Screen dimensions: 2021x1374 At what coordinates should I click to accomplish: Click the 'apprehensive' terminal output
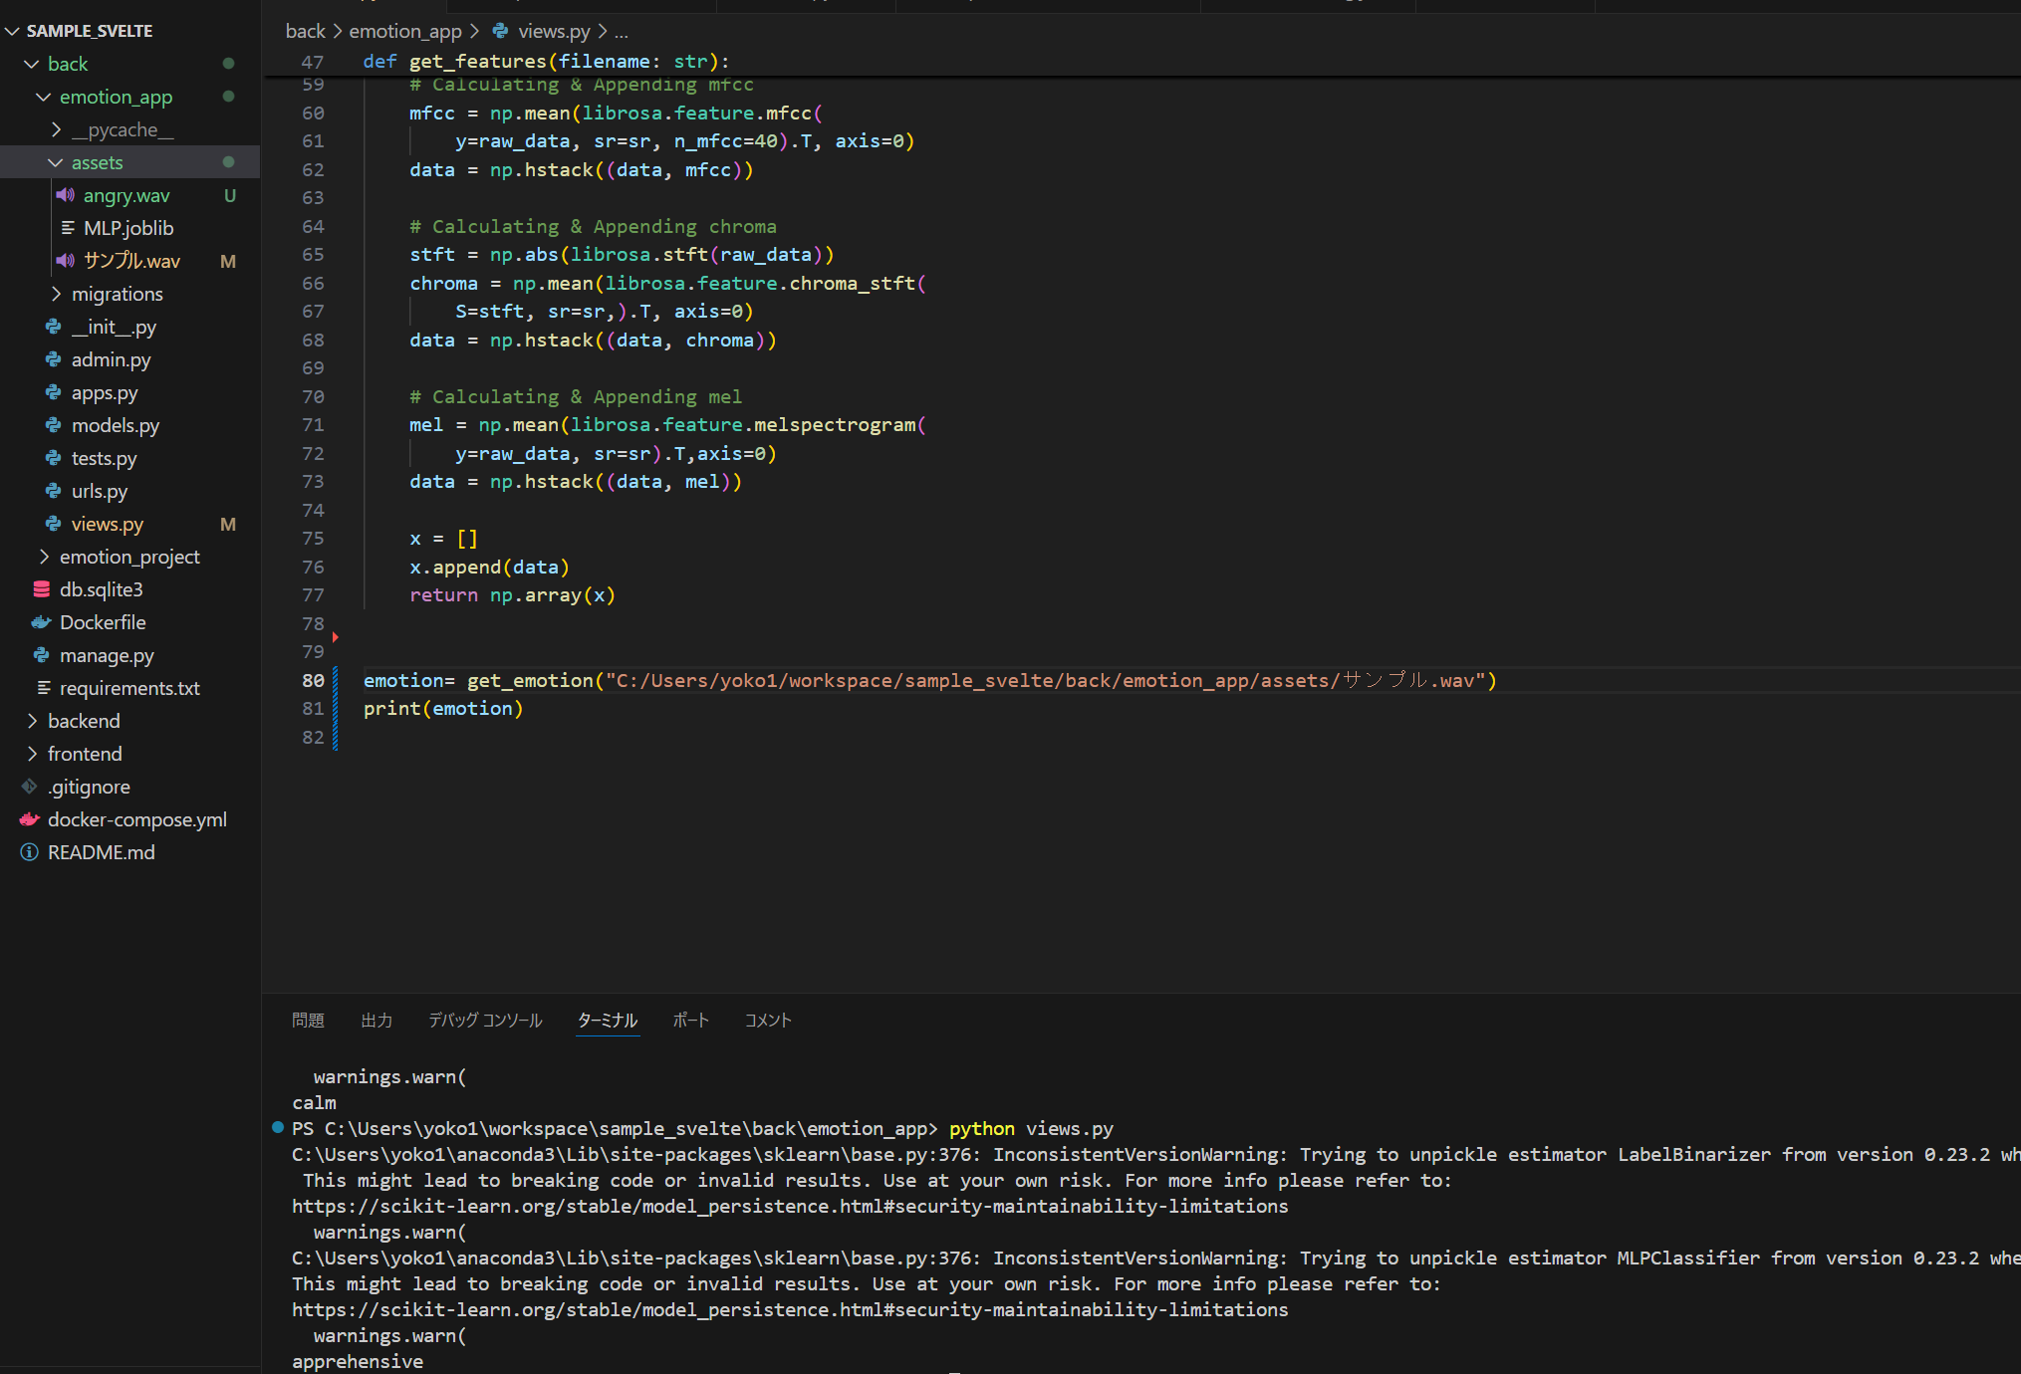[358, 1361]
